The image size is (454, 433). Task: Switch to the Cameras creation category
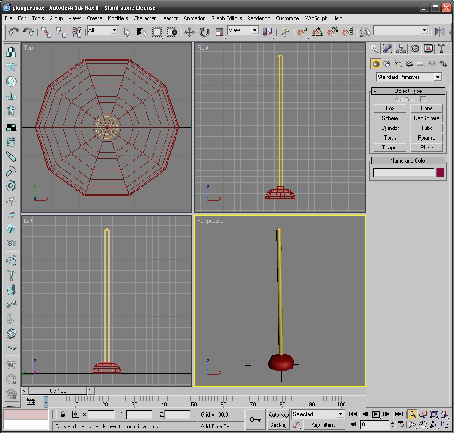(x=409, y=64)
